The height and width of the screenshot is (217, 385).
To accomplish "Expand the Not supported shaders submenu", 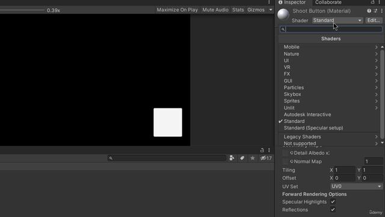I will [330, 143].
